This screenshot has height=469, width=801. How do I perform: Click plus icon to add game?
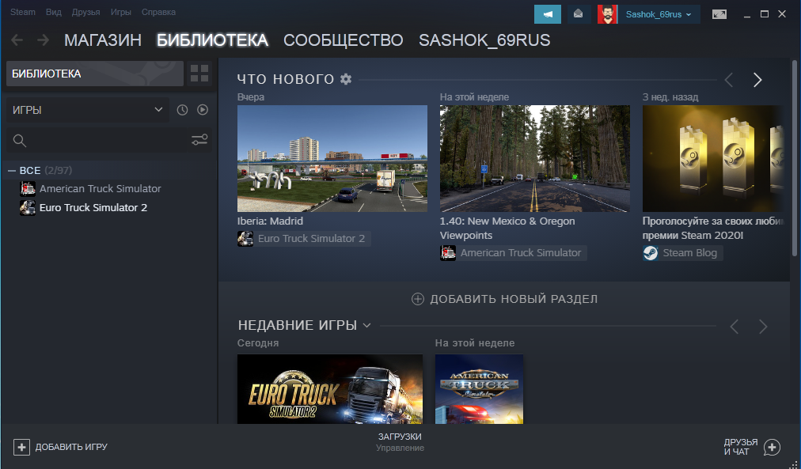click(21, 448)
